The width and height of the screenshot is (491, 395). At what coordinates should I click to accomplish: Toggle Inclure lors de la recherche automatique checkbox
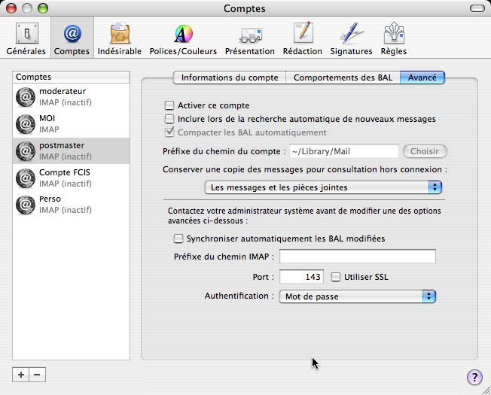[x=169, y=119]
